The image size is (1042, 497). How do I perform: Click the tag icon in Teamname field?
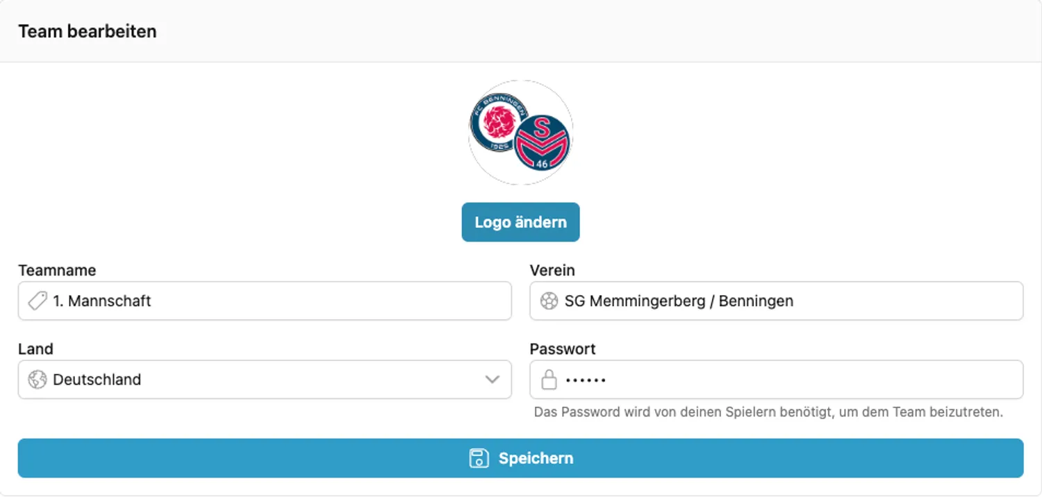click(x=37, y=301)
